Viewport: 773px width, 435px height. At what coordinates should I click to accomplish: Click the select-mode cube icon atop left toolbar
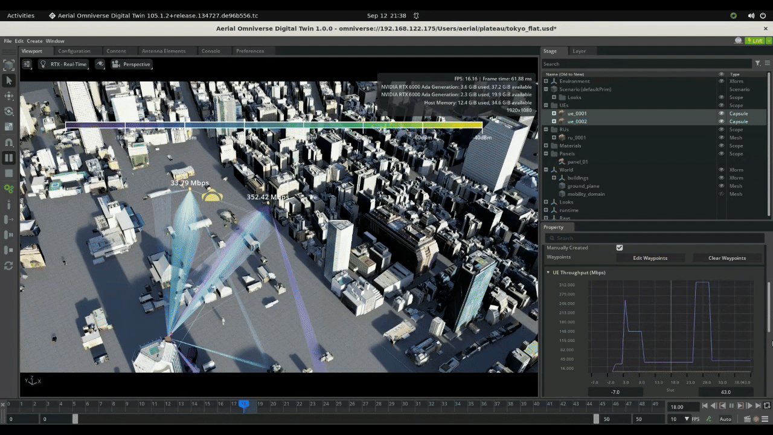8,65
